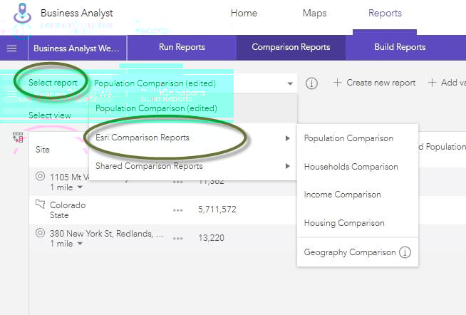Viewport: 466px width, 315px height.
Task: Click plus icon for Create new report
Action: tap(337, 83)
